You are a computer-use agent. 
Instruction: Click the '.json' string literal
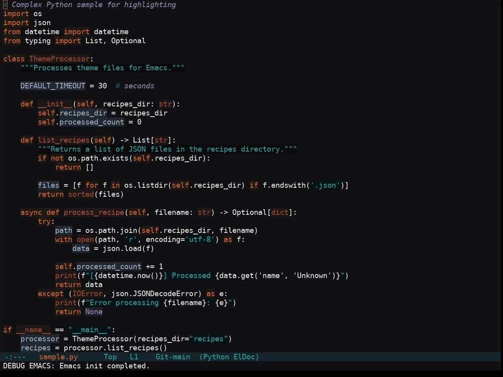click(325, 185)
